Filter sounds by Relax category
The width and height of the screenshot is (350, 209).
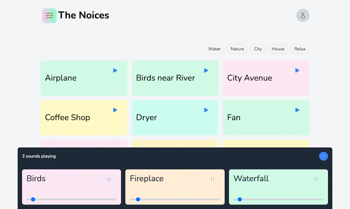300,49
